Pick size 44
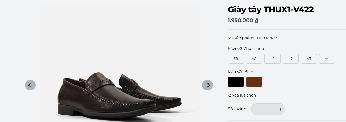The width and height of the screenshot is (346, 122). tap(327, 59)
